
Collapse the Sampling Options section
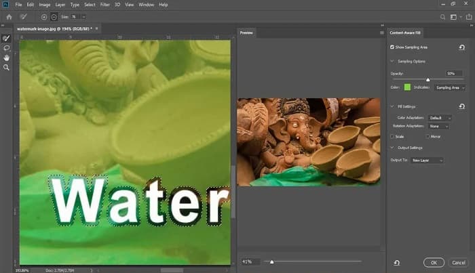[392, 62]
